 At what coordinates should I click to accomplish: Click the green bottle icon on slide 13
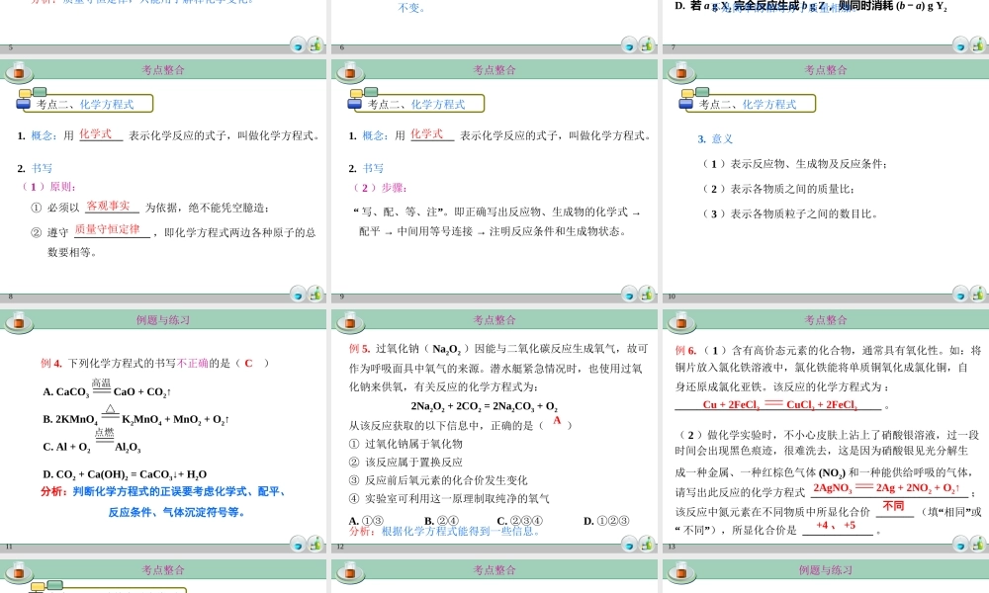point(978,544)
